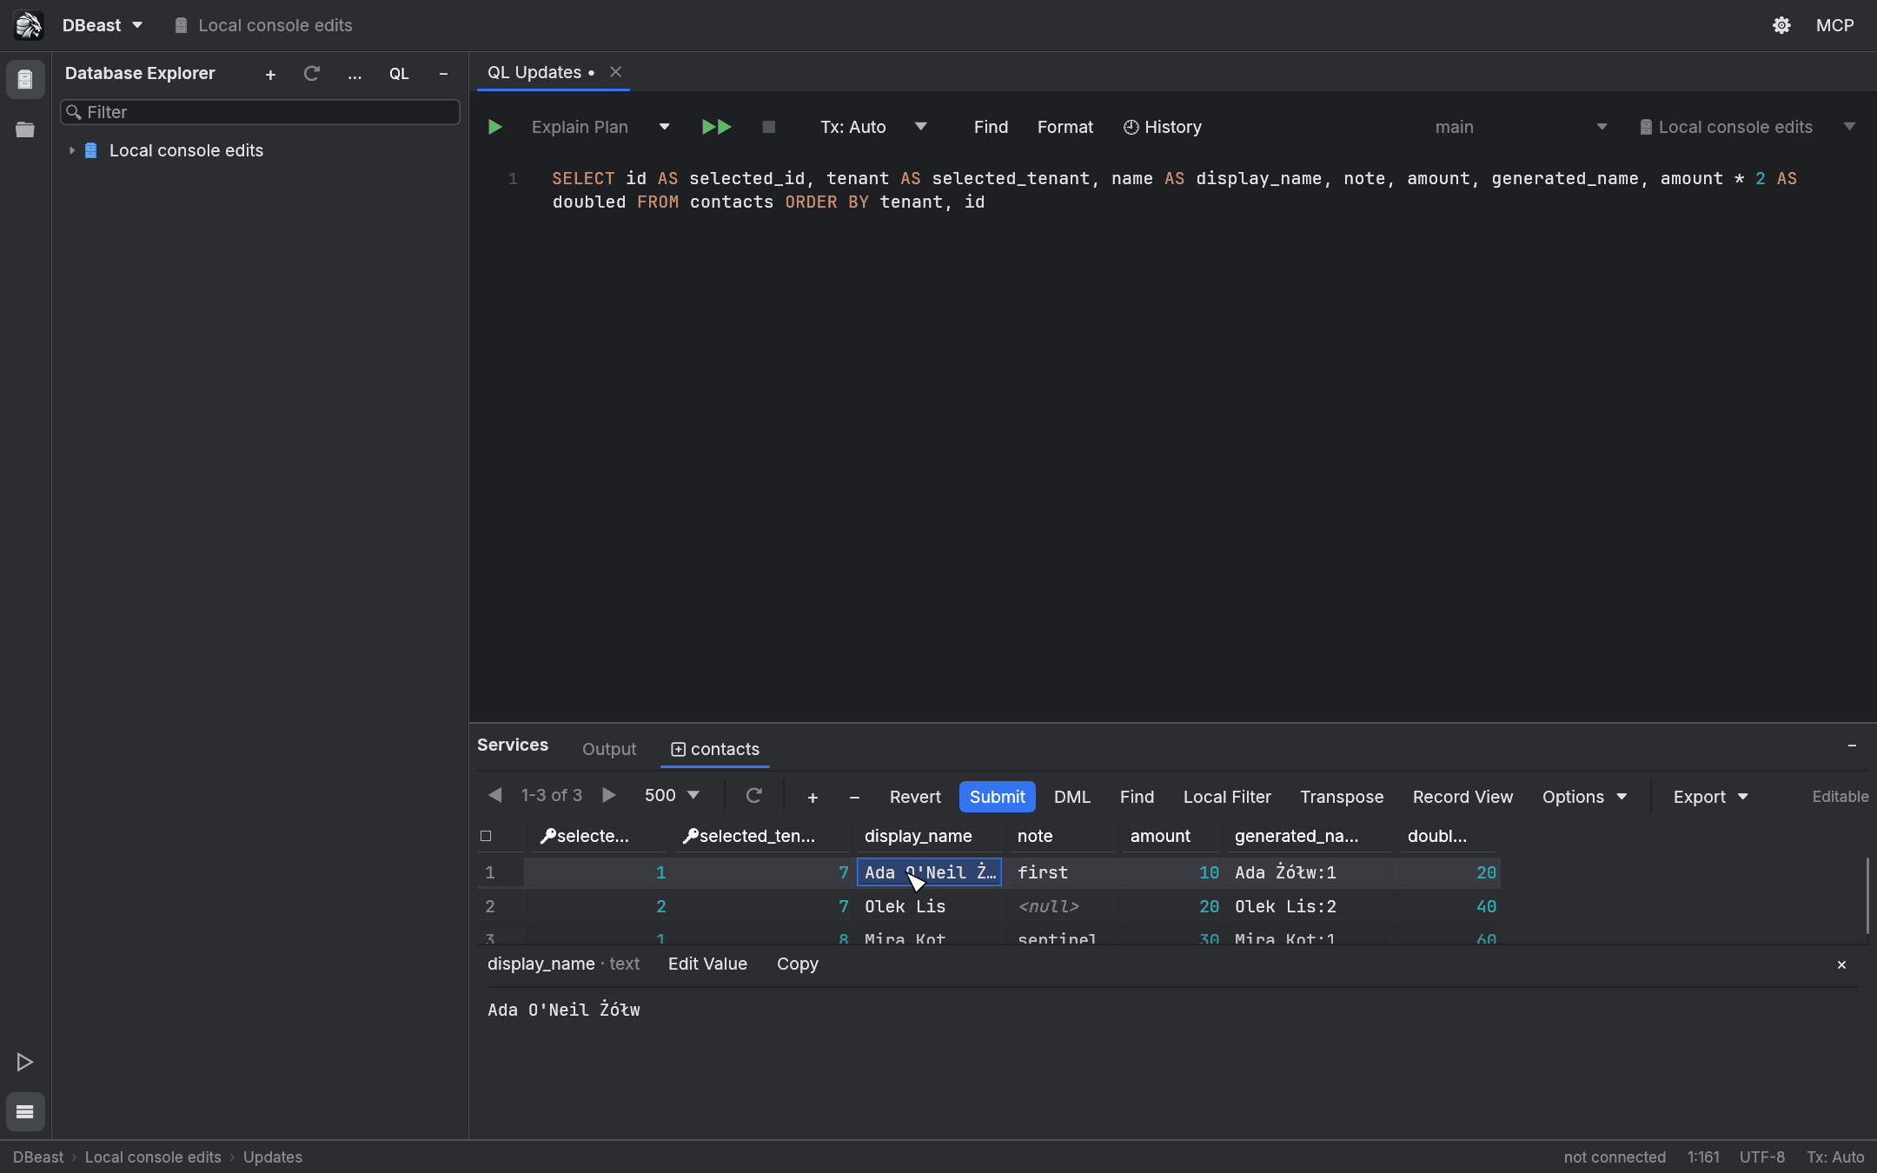Screen dimensions: 1877x1173
Task: Add new data source with plus icon
Action: 270,75
